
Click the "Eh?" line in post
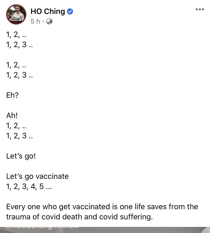(12, 95)
